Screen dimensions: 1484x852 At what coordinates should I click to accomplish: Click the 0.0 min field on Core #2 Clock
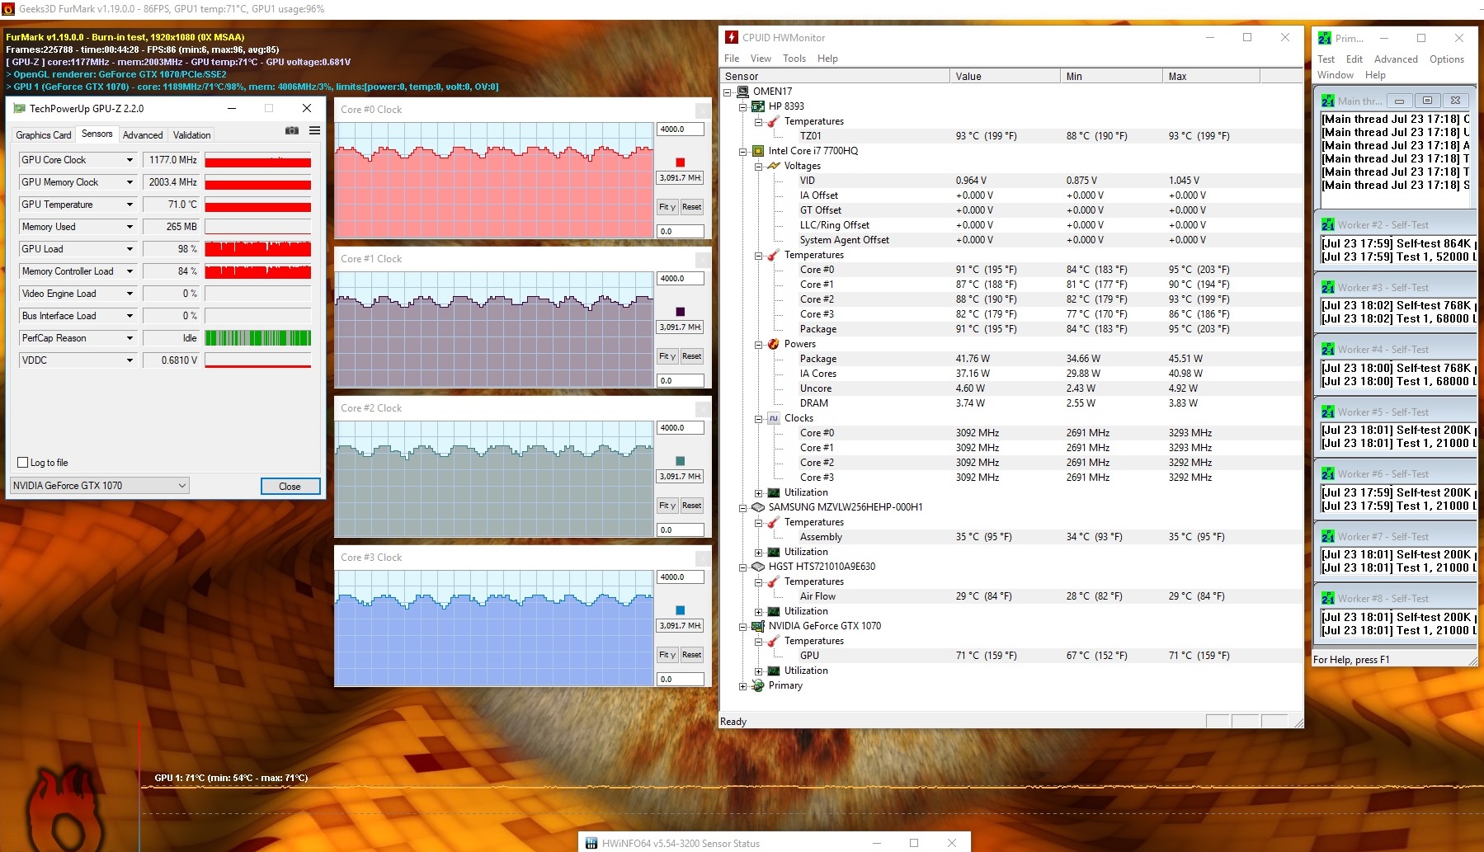point(681,530)
